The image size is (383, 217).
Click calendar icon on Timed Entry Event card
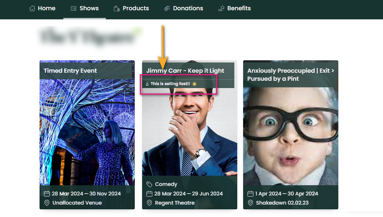[x=47, y=194]
